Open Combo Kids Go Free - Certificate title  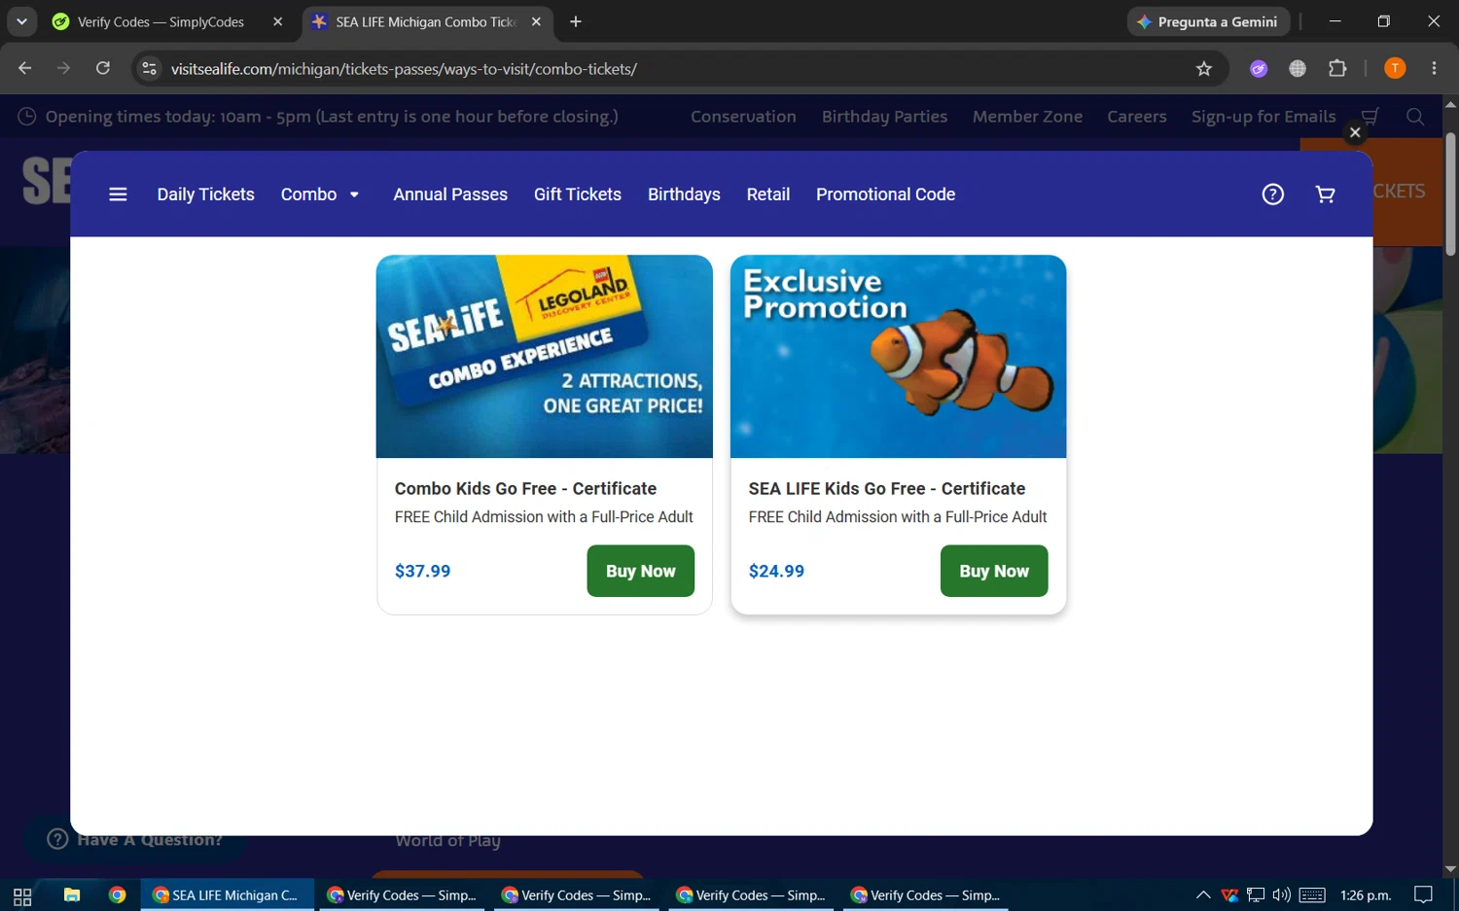click(525, 489)
